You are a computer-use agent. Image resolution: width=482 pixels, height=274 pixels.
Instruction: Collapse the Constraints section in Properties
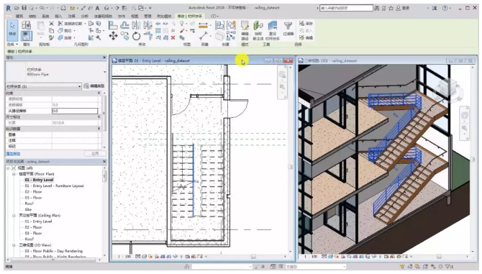click(x=99, y=93)
